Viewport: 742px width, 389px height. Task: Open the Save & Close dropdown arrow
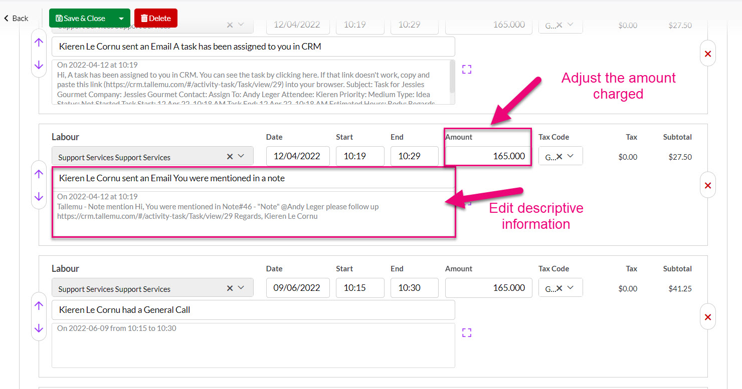[121, 19]
